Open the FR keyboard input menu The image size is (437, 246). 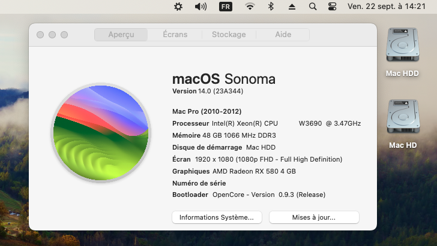pyautogui.click(x=226, y=7)
